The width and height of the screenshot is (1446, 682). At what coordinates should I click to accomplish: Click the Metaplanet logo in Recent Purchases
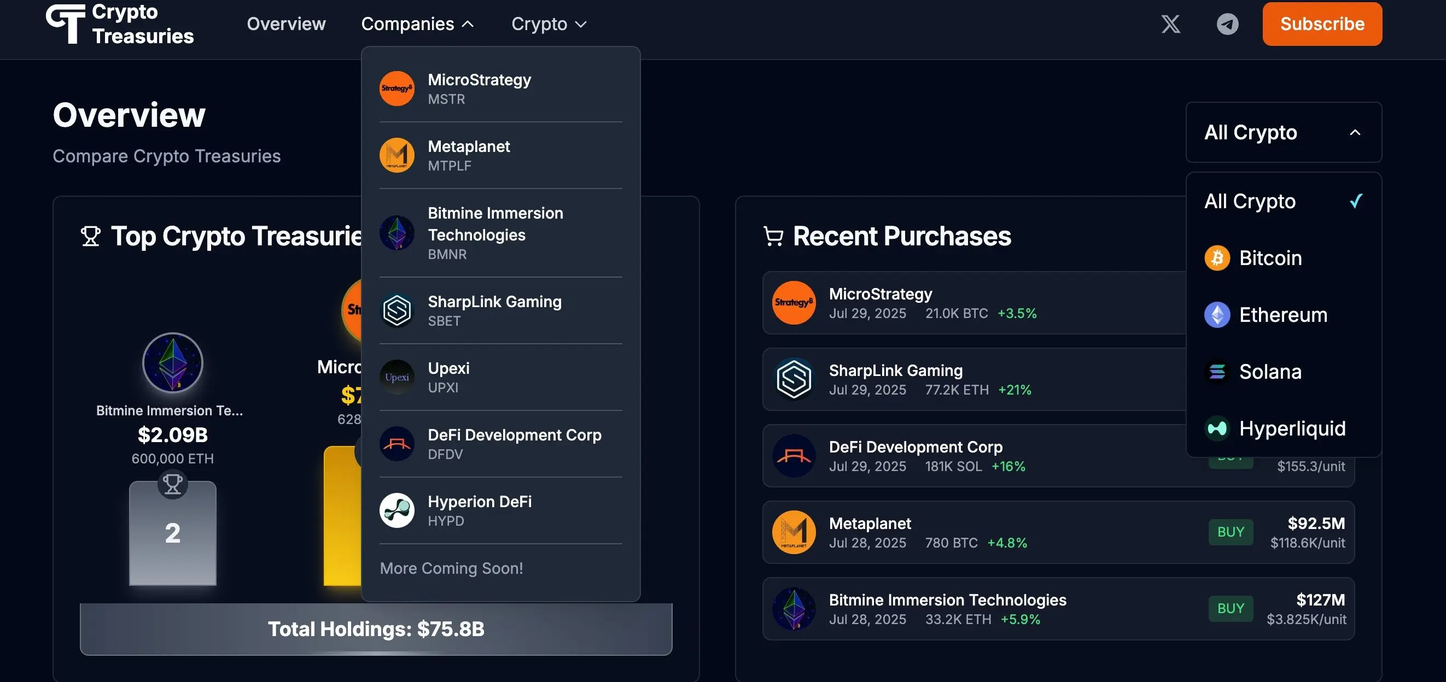tap(794, 532)
